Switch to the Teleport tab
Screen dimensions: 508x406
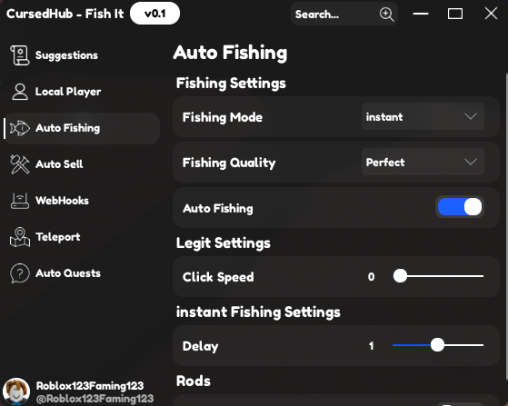click(82, 237)
